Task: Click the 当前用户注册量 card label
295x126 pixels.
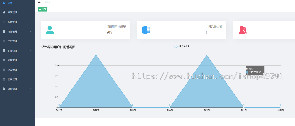Action: coord(116,27)
